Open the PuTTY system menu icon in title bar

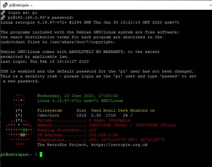click(4, 5)
